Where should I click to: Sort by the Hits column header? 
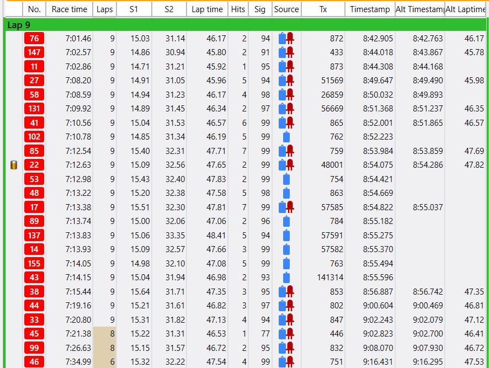[x=238, y=9]
